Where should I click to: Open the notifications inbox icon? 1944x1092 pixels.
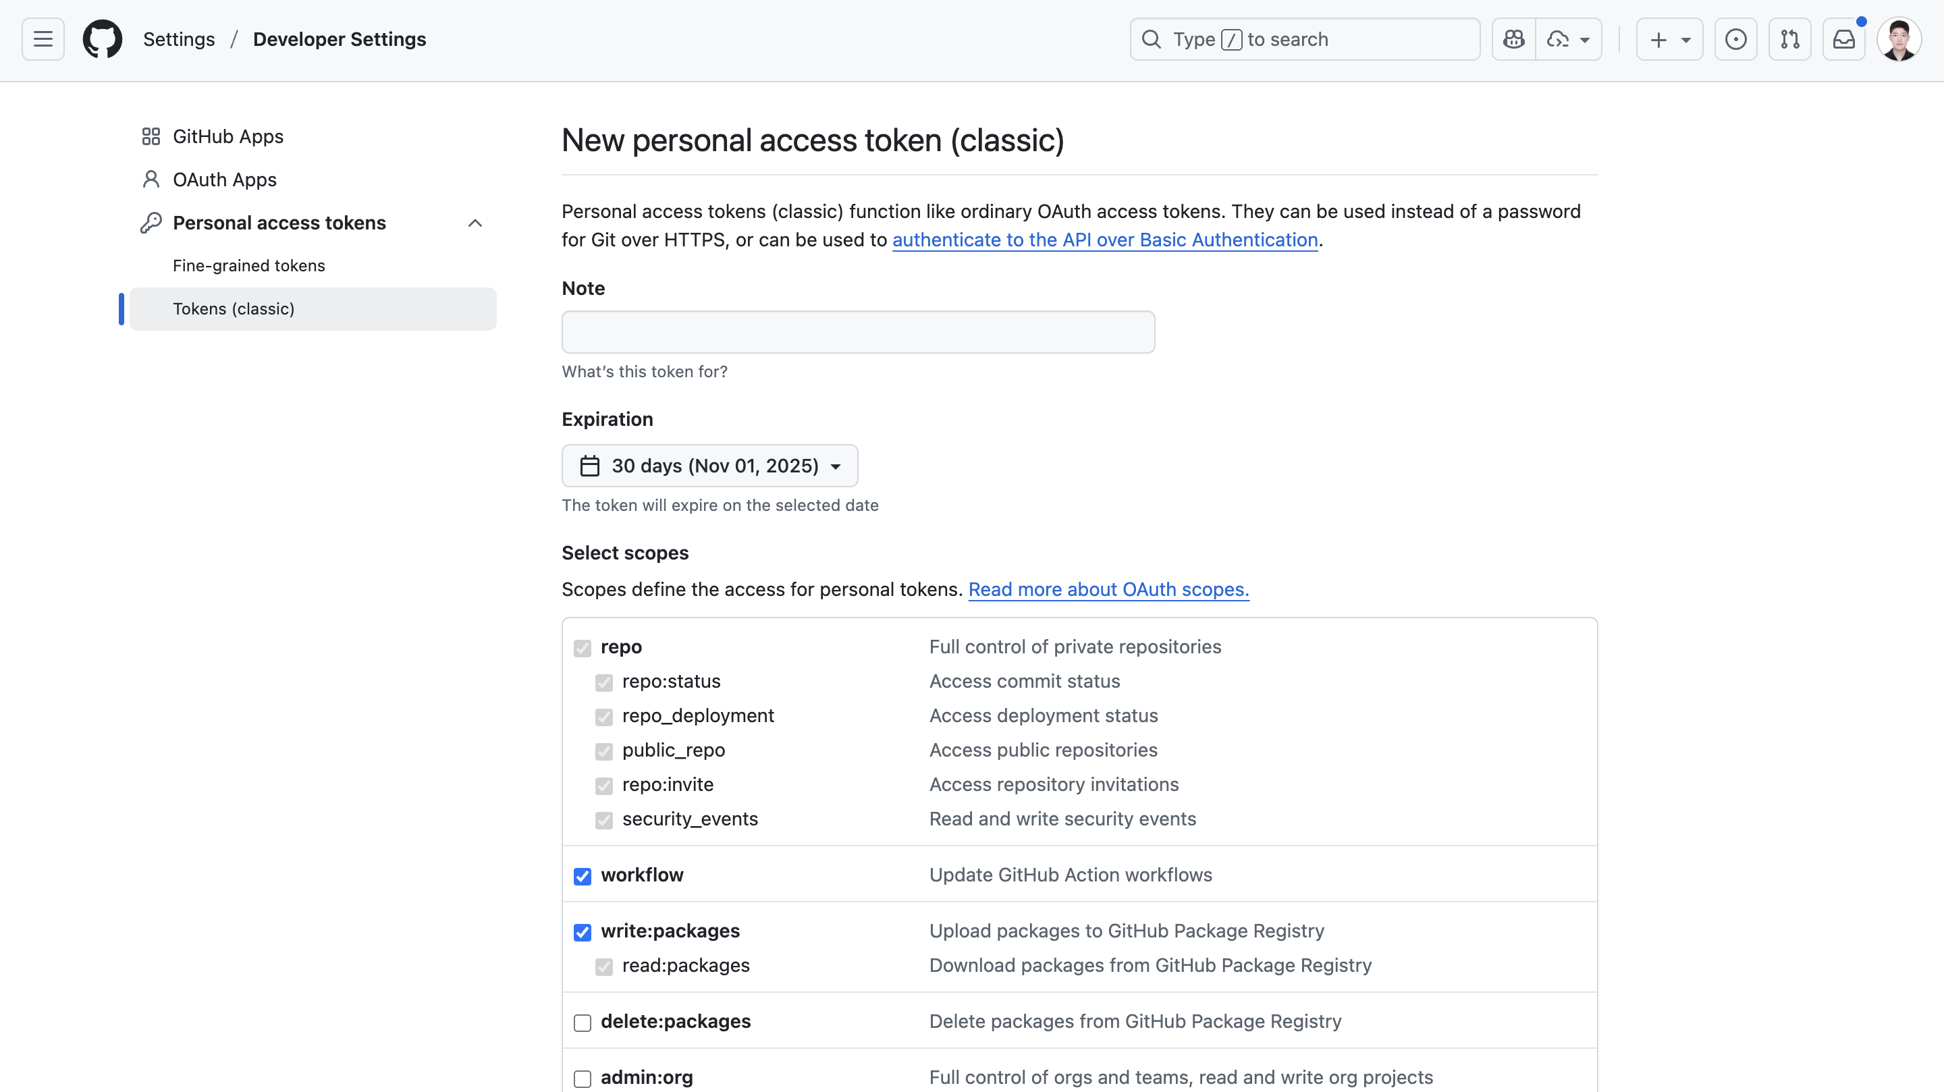(1843, 39)
